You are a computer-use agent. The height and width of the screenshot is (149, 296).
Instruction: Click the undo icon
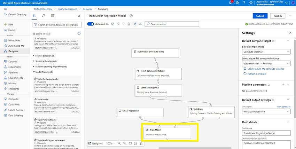click(118, 24)
